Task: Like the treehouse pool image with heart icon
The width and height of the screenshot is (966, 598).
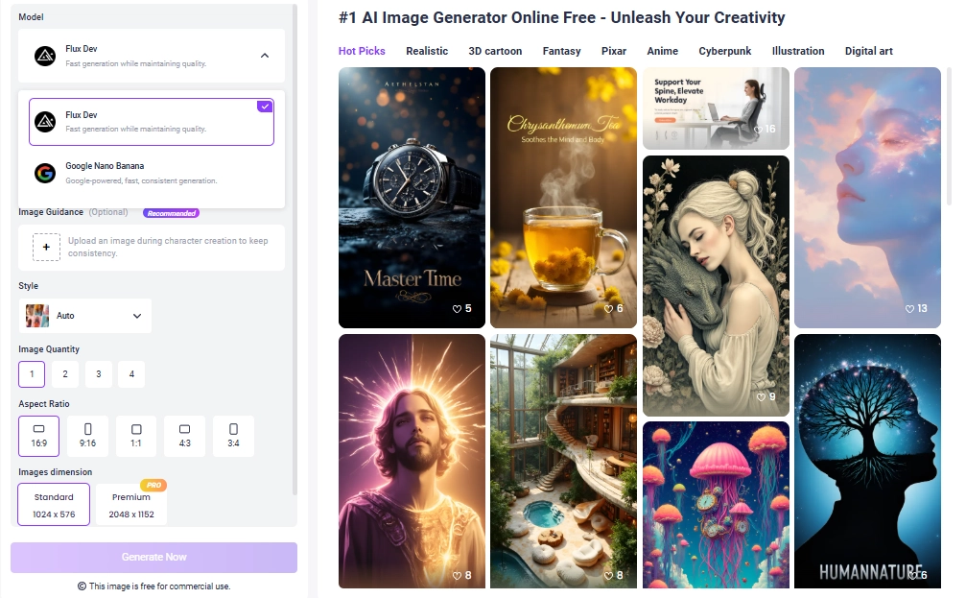Action: 608,576
